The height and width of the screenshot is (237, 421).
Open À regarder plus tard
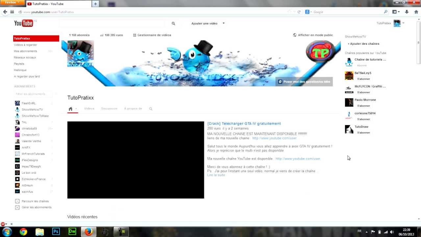[x=27, y=76]
